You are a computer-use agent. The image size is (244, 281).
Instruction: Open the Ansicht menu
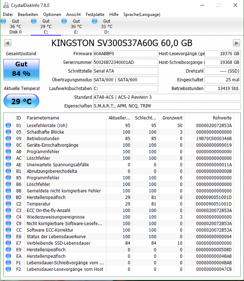point(73,15)
